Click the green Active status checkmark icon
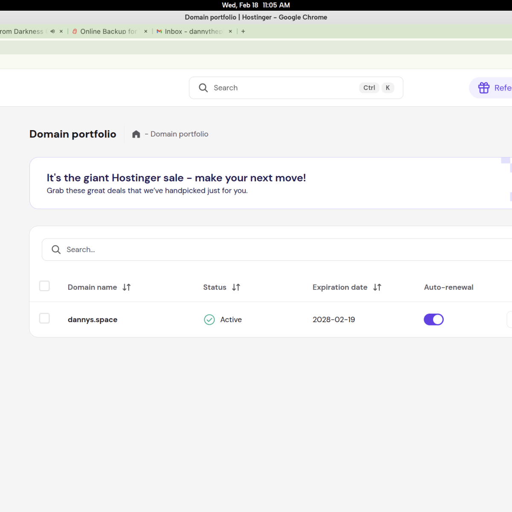512x512 pixels. click(x=209, y=319)
